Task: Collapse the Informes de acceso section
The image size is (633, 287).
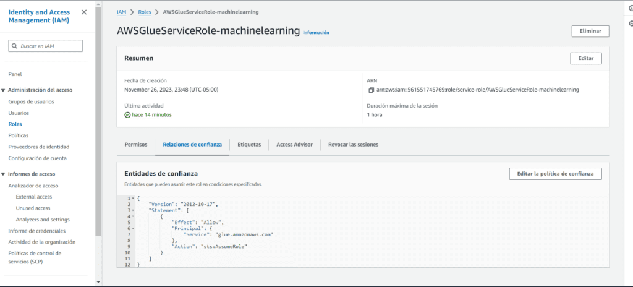Action: point(4,174)
